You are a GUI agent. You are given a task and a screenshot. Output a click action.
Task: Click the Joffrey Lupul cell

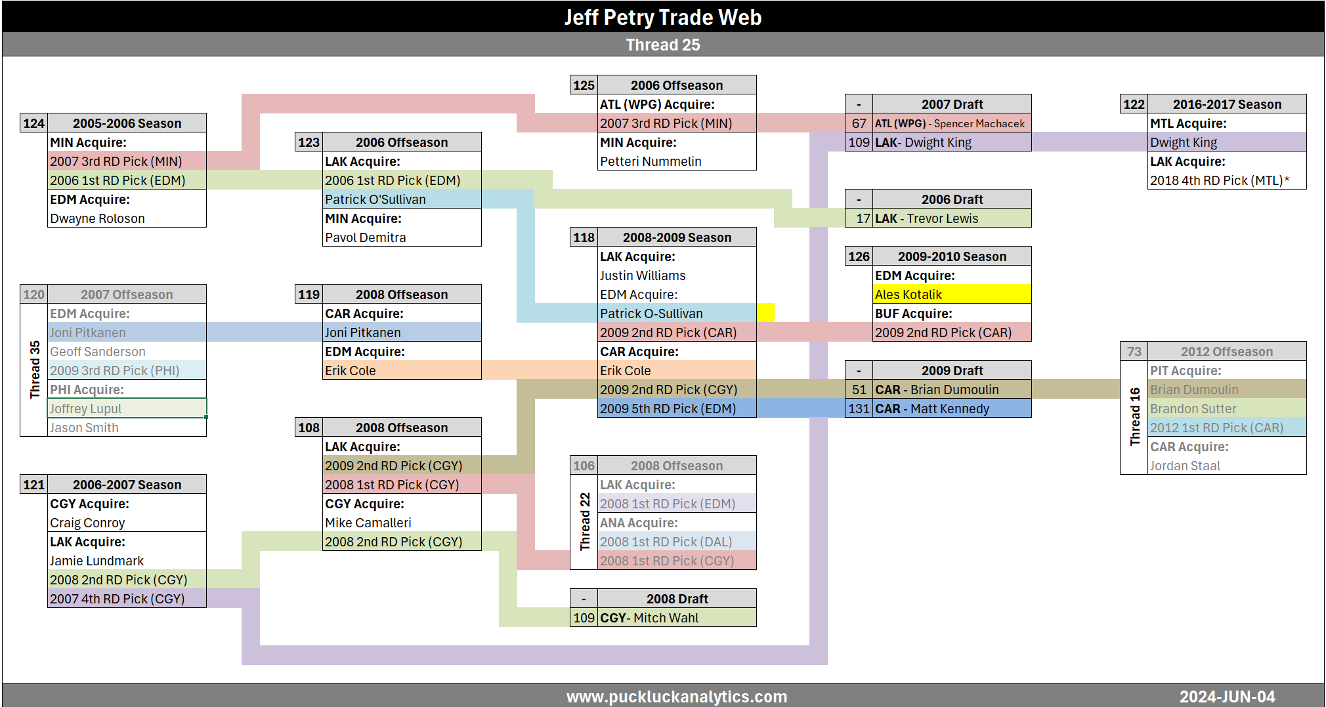point(126,409)
